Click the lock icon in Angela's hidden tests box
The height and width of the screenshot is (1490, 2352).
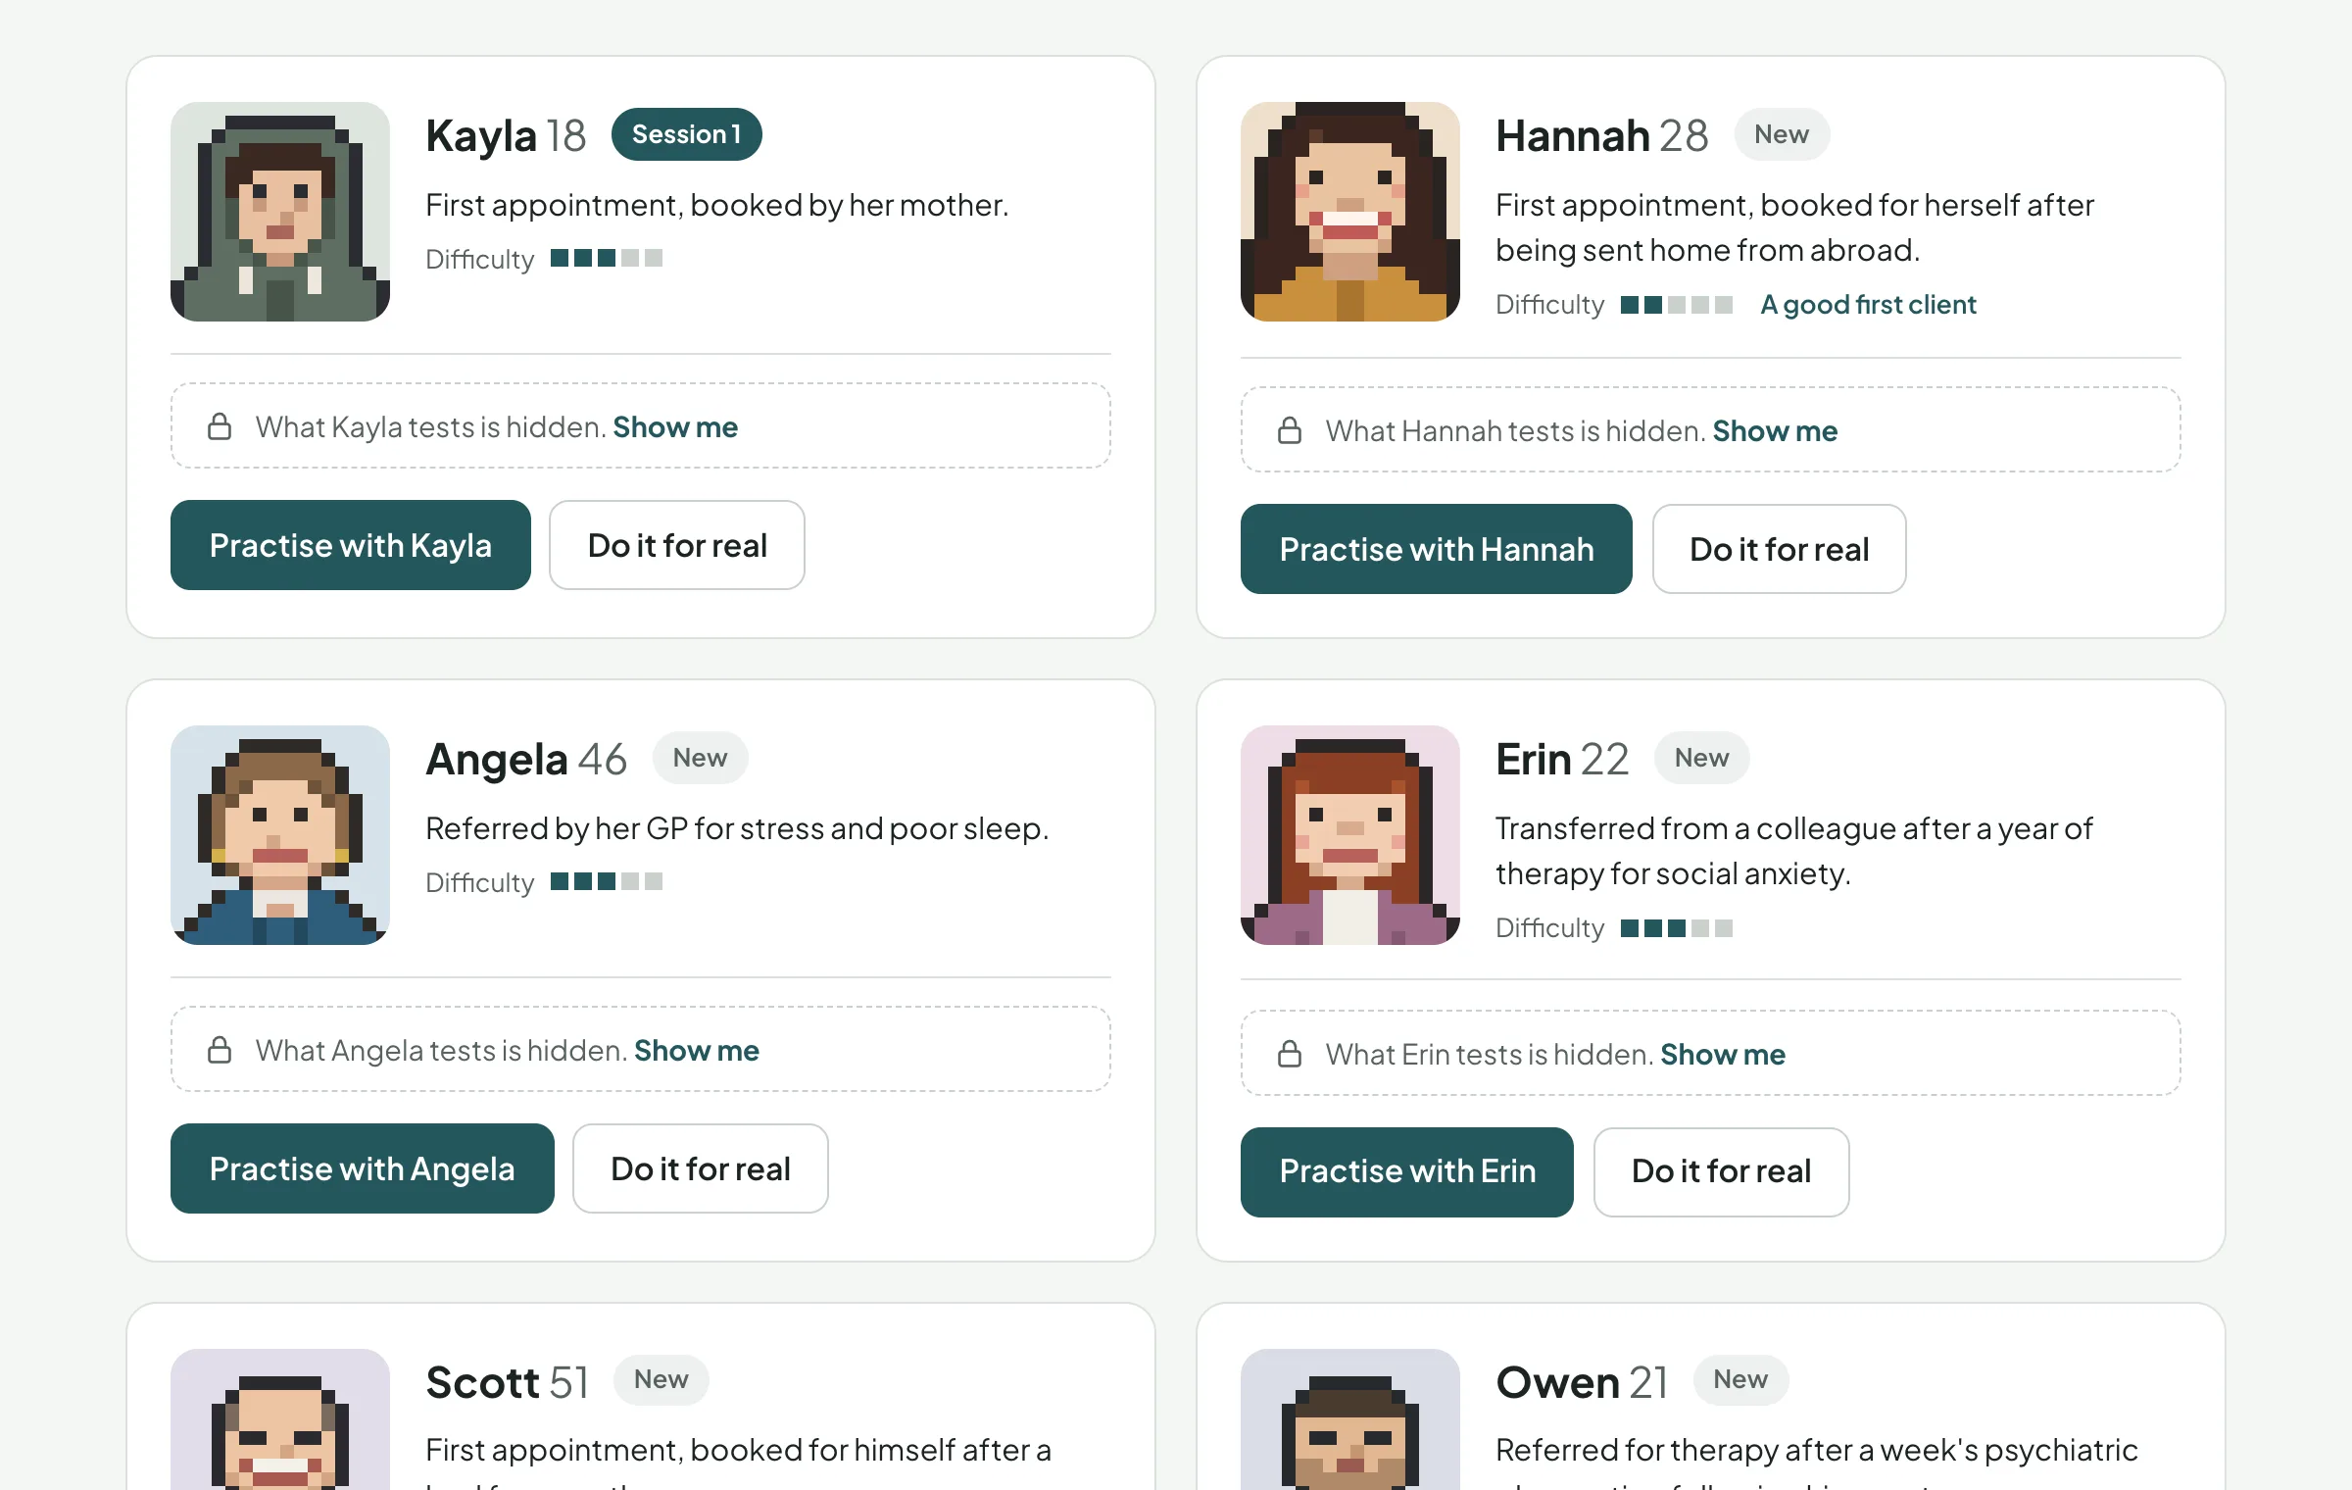220,1050
